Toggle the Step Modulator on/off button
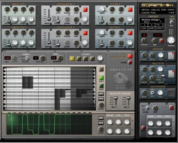This screenshot has width=178, height=143. coord(130,56)
